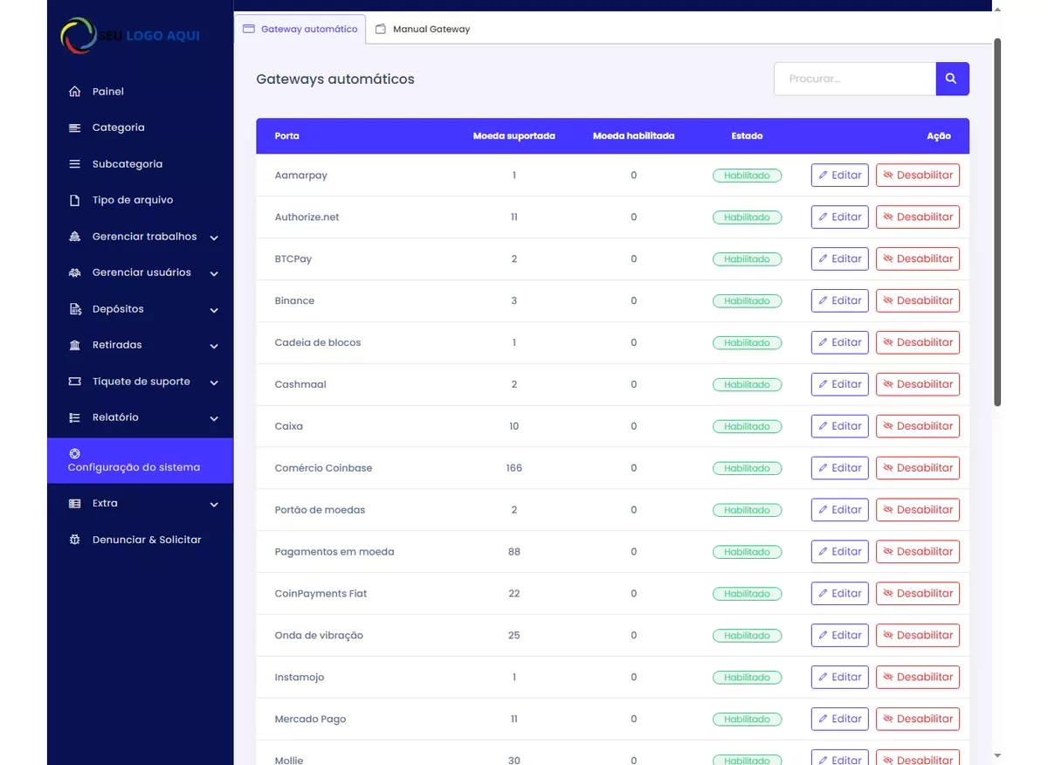Image resolution: width=1048 pixels, height=765 pixels.
Task: Disable the Binance gateway
Action: point(917,300)
